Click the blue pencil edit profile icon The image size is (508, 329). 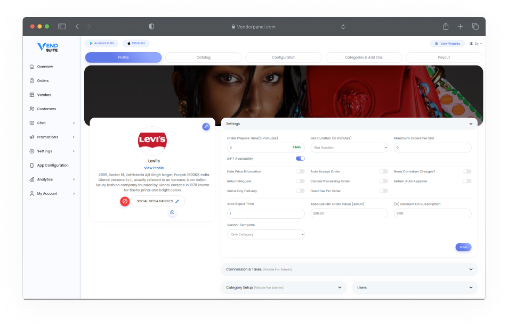click(206, 127)
